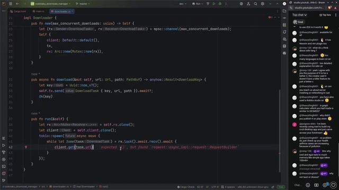Viewport: 339px width, 190px height.
Task: Open the left sidebar more tool windows dots
Action: (4, 11)
